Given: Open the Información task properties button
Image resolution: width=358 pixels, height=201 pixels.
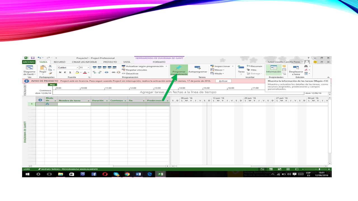Looking at the screenshot, I should [x=273, y=70].
